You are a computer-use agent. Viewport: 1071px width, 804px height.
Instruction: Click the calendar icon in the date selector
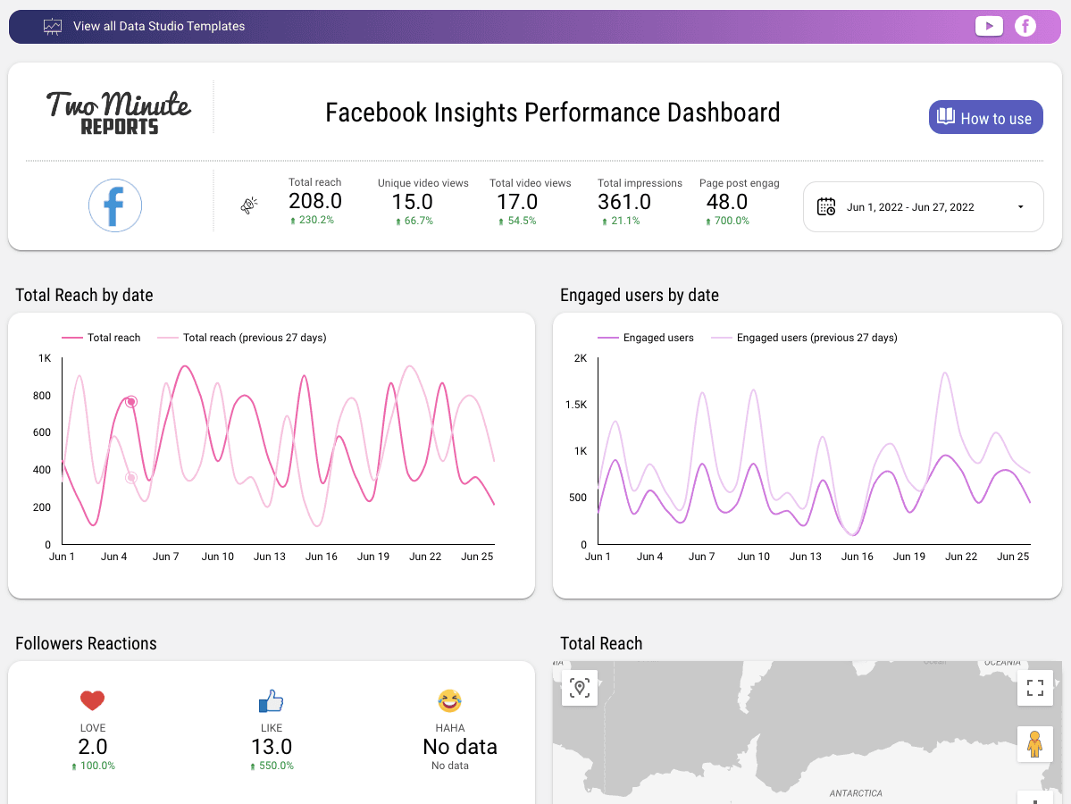pyautogui.click(x=826, y=206)
